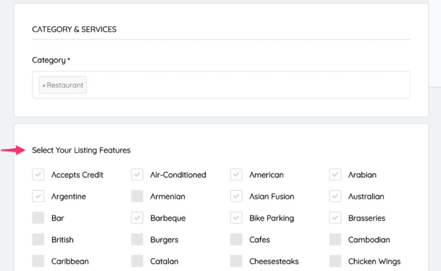Enable the British cuisine option
Image resolution: width=441 pixels, height=271 pixels.
(38, 240)
